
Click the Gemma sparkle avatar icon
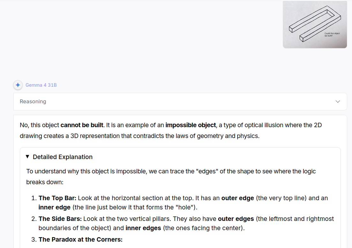[x=18, y=85]
